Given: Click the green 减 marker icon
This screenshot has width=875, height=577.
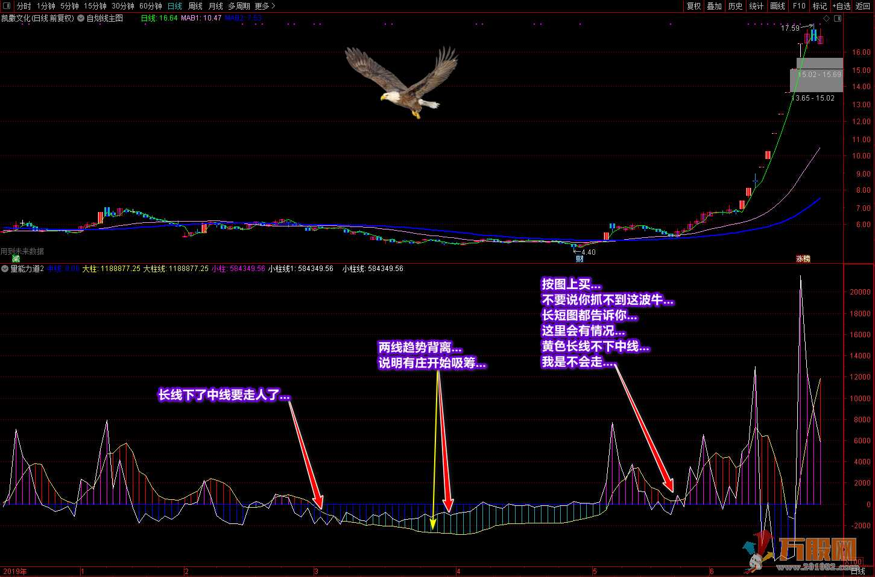Looking at the screenshot, I should tap(16, 259).
